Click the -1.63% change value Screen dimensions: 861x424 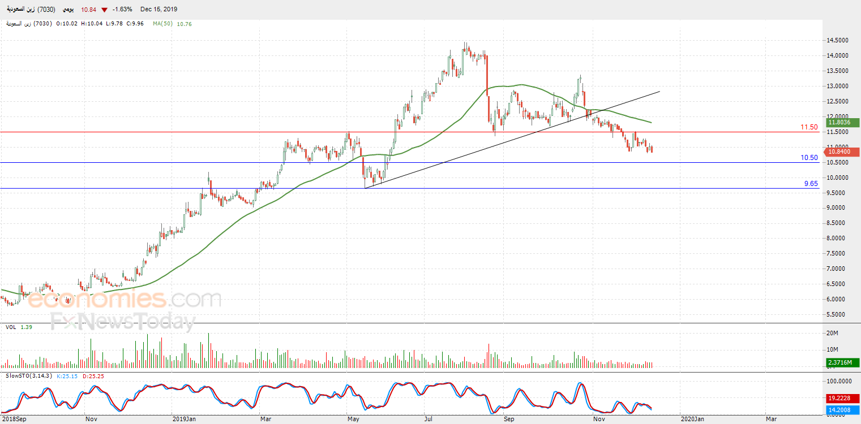(x=122, y=9)
